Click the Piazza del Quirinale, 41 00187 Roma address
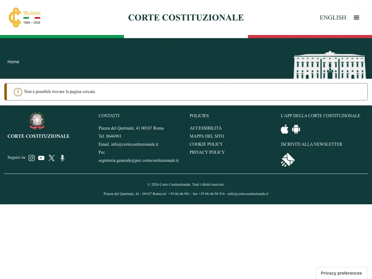Image resolution: width=372 pixels, height=279 pixels. 131,128
